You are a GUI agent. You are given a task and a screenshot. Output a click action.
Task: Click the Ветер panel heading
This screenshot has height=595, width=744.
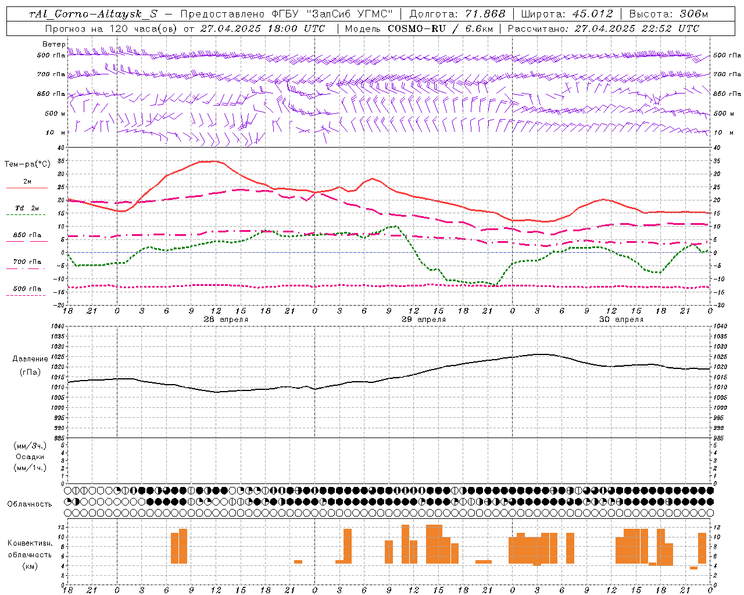point(54,44)
